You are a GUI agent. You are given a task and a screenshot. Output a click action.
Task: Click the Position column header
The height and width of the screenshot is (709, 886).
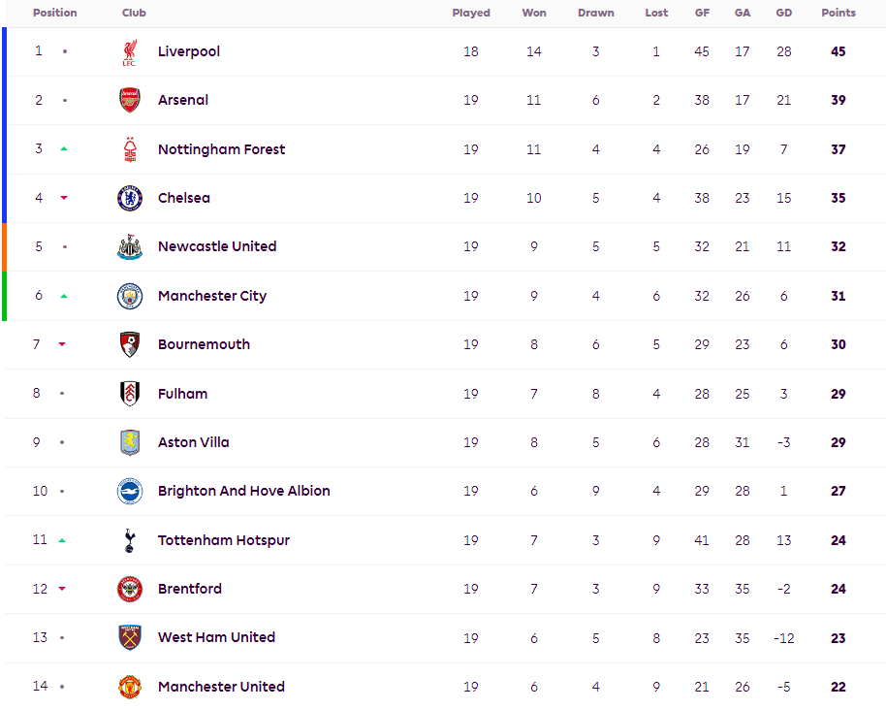54,14
